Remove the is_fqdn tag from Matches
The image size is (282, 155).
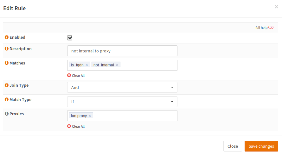coord(87,65)
